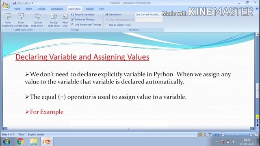The height and width of the screenshot is (146, 260).
Task: Open the Resolution dropdown
Action: pyautogui.click(x=149, y=15)
